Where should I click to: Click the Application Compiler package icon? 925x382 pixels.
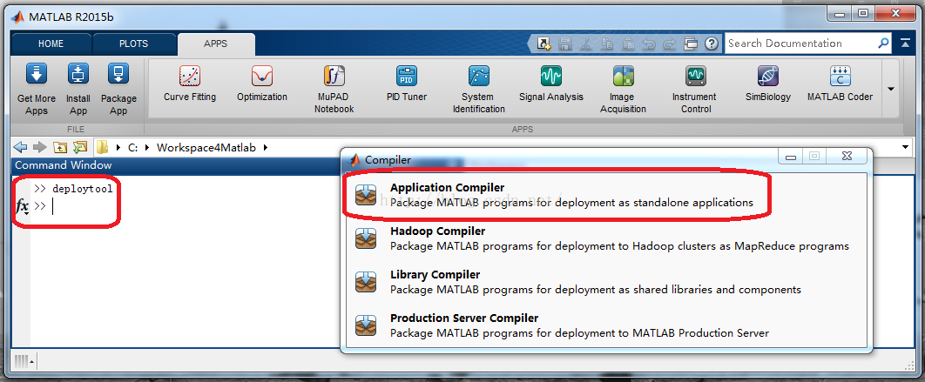(x=366, y=195)
